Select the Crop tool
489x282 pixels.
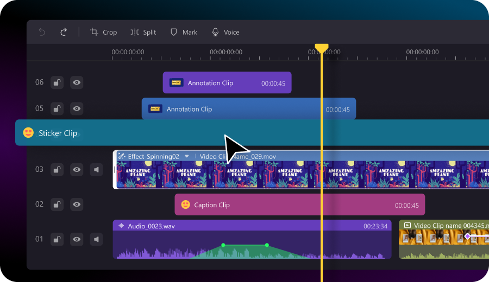pos(104,32)
